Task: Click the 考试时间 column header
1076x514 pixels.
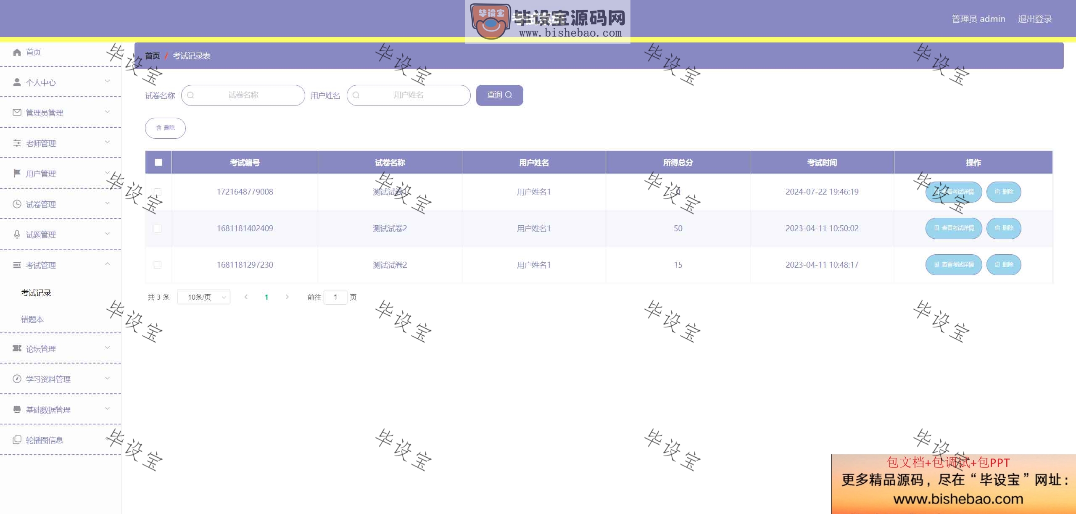Action: [822, 163]
